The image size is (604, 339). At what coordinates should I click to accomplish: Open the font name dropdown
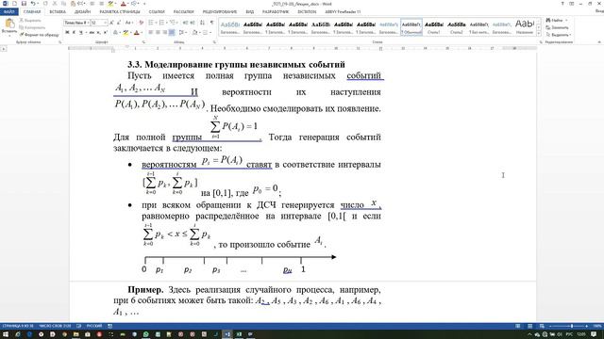click(88, 23)
